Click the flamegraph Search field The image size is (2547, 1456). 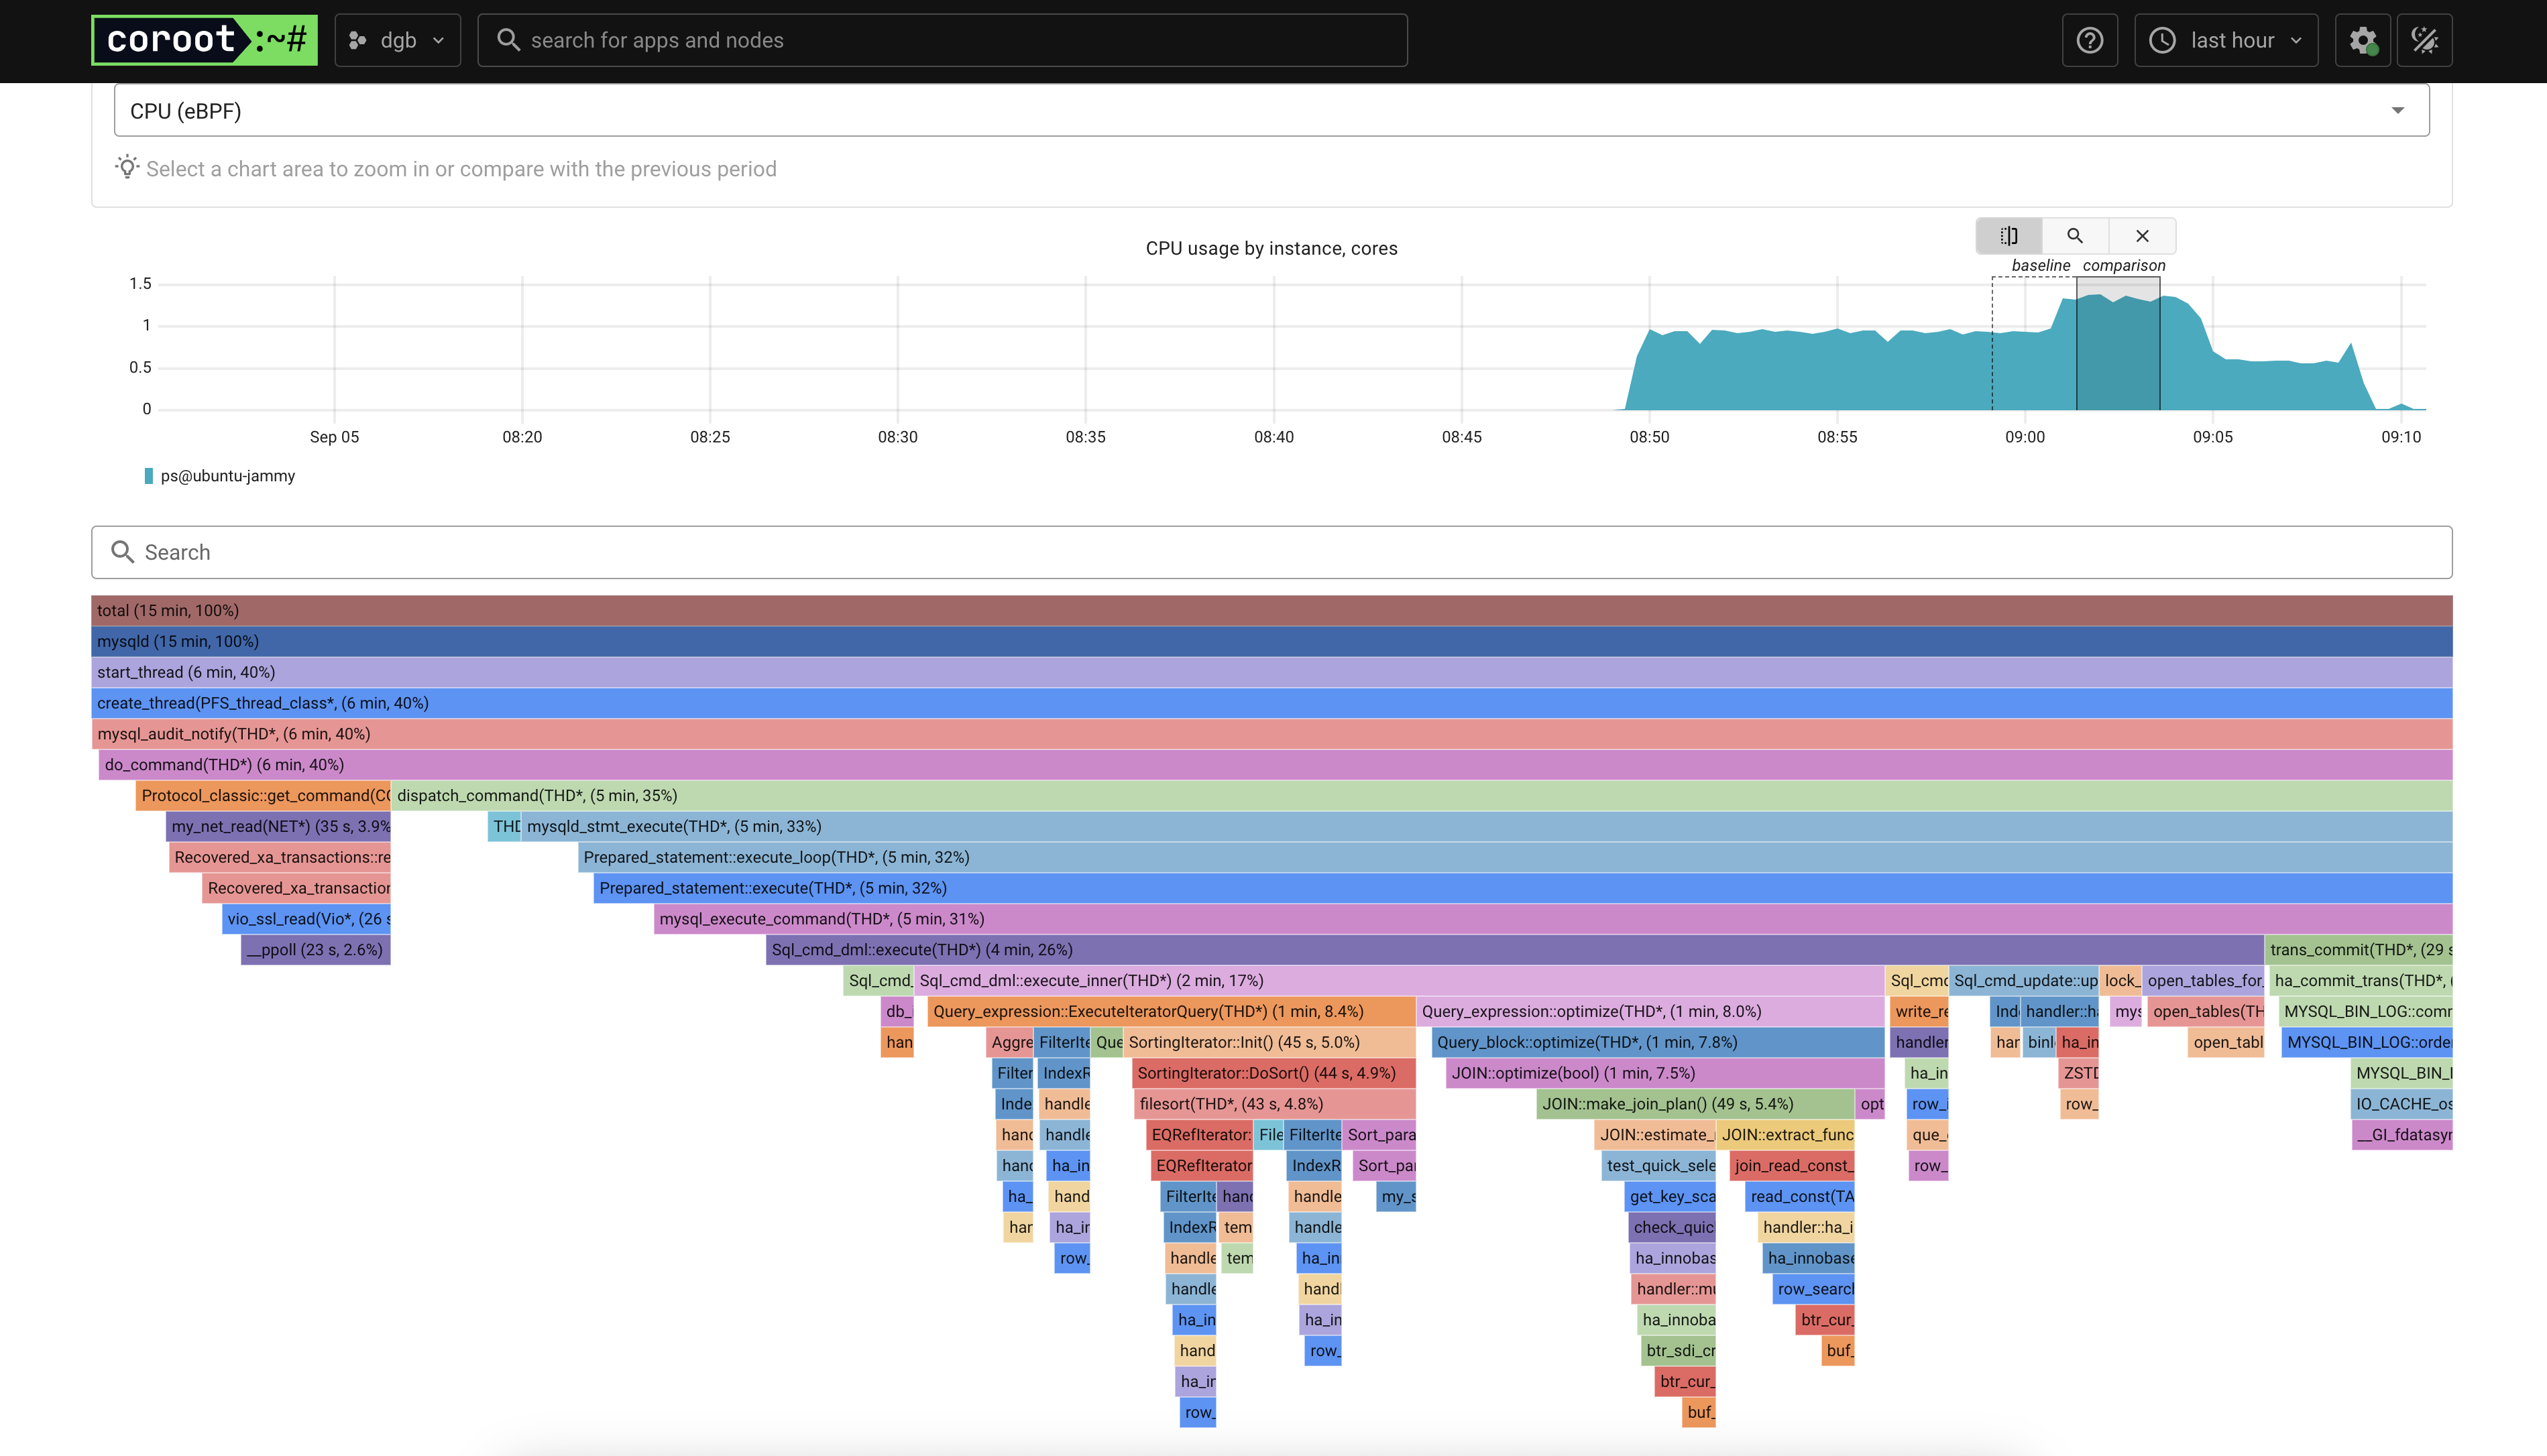[1271, 552]
